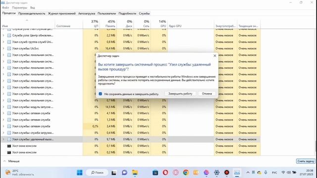Collapse the view with "Меньше" chevron

pos(4,161)
